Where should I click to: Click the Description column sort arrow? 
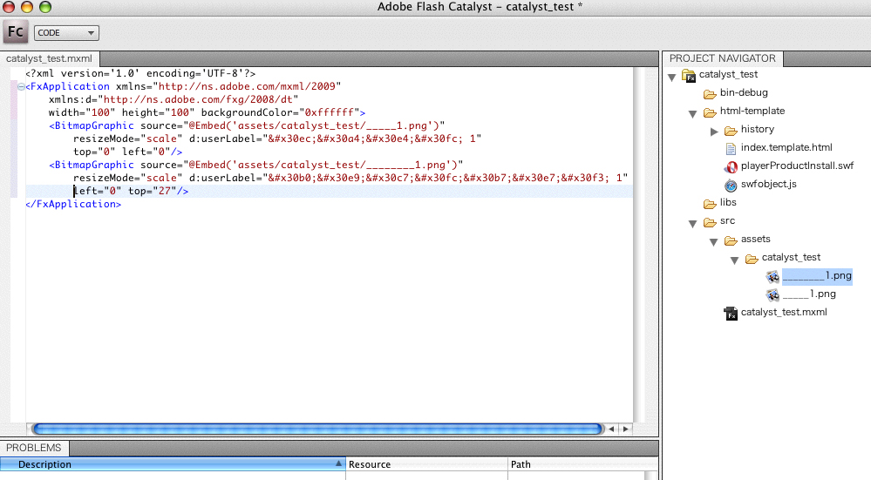coord(339,463)
